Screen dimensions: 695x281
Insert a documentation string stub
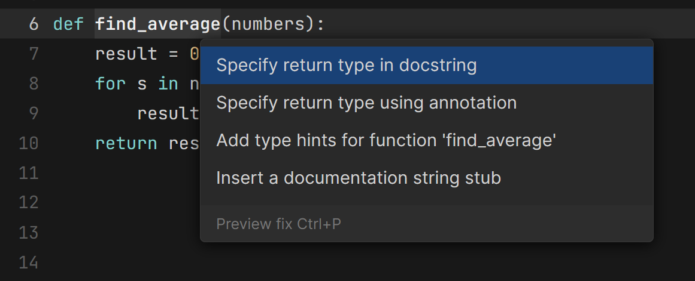coord(358,178)
